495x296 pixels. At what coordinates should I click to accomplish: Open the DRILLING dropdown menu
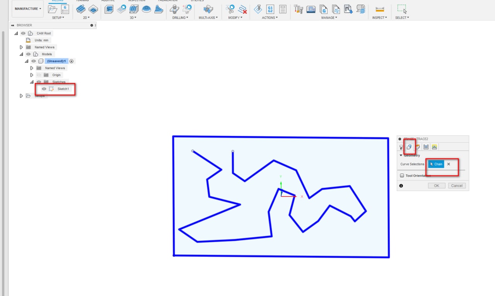point(180,18)
